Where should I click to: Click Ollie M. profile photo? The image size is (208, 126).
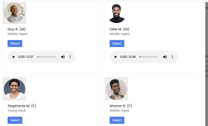pos(117,13)
